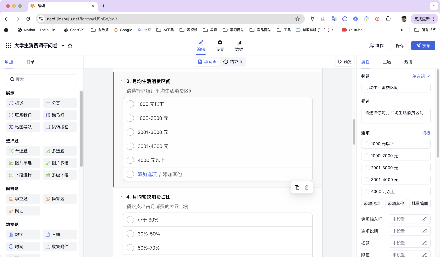Choose the 2001-3000 元 radio option
The image size is (440, 257).
coord(130,132)
